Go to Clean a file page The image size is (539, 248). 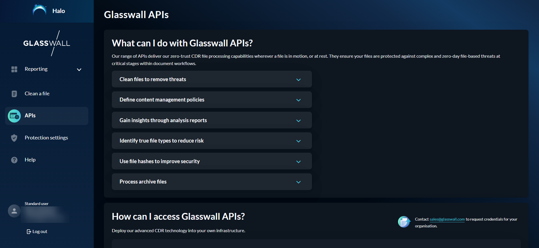(37, 94)
